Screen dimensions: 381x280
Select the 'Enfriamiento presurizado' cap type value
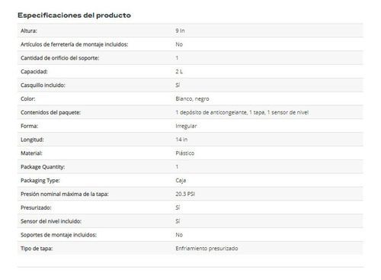tap(207, 249)
